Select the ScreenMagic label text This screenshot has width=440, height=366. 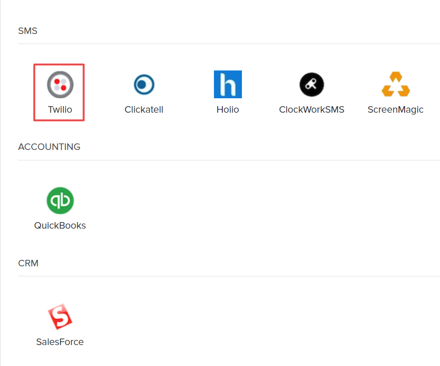tap(396, 110)
